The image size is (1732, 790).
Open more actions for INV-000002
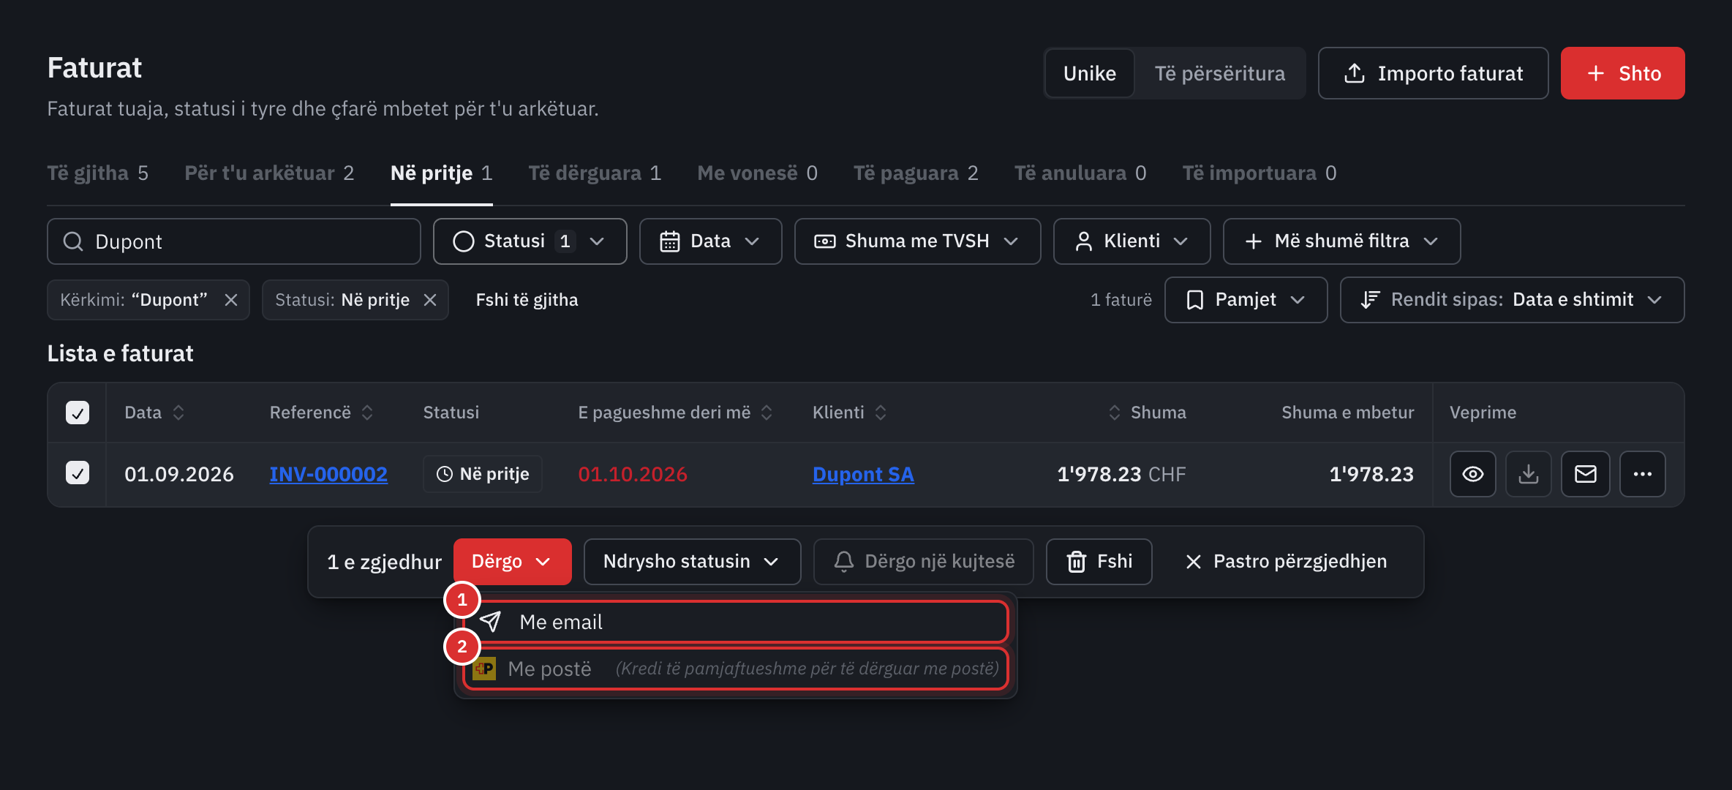coord(1642,474)
